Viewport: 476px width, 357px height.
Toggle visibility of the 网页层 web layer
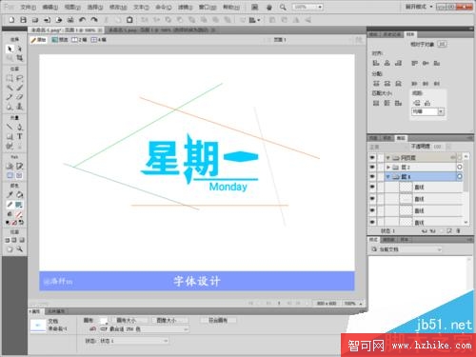tap(372, 157)
